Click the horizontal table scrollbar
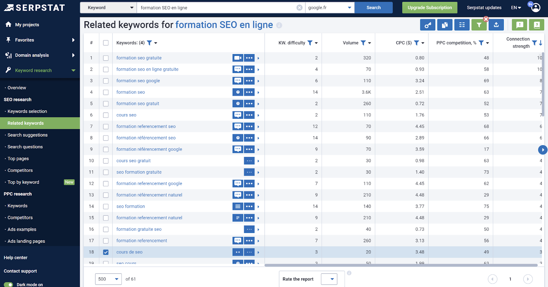The width and height of the screenshot is (548, 287). [401, 265]
